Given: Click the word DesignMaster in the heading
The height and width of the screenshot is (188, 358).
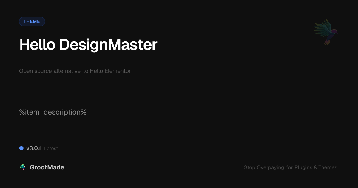Looking at the screenshot, I should click(108, 45).
